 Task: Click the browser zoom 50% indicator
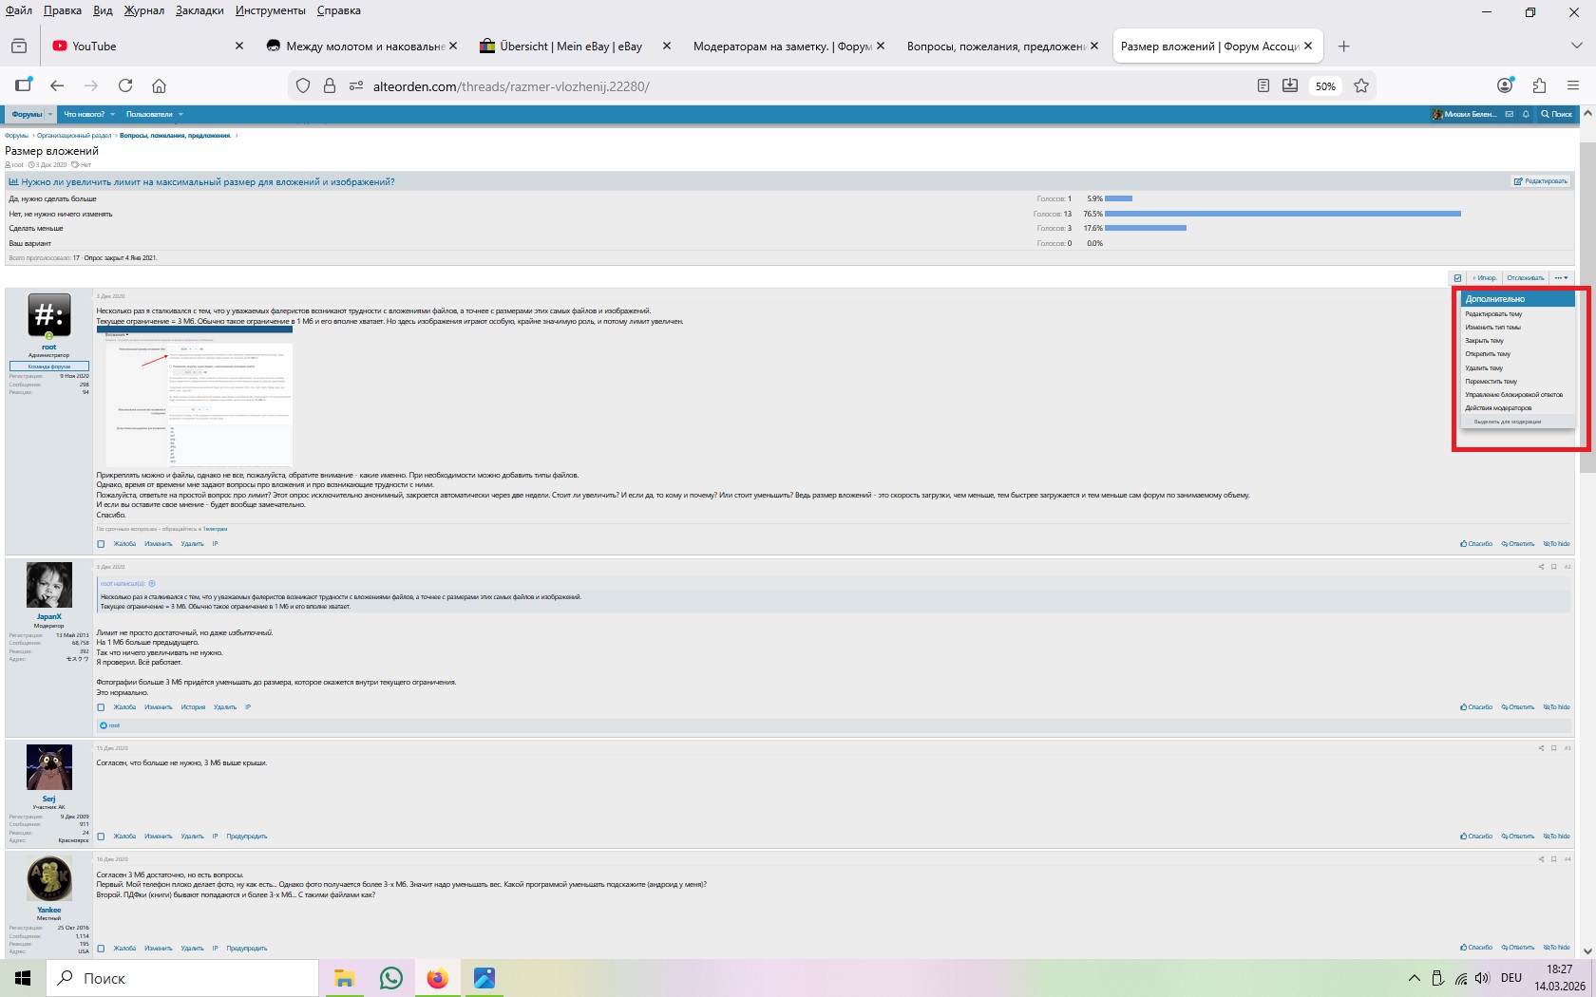1325,85
